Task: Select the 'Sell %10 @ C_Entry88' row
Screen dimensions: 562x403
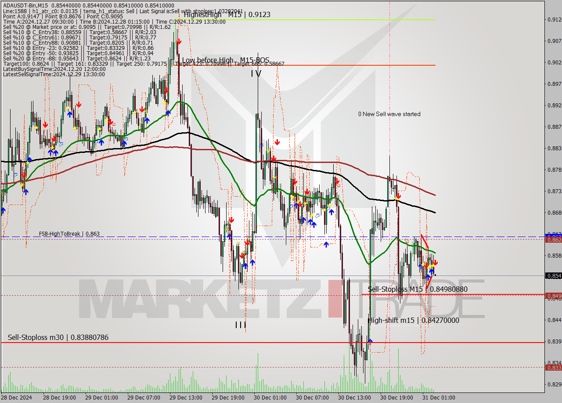Action: pyautogui.click(x=78, y=42)
